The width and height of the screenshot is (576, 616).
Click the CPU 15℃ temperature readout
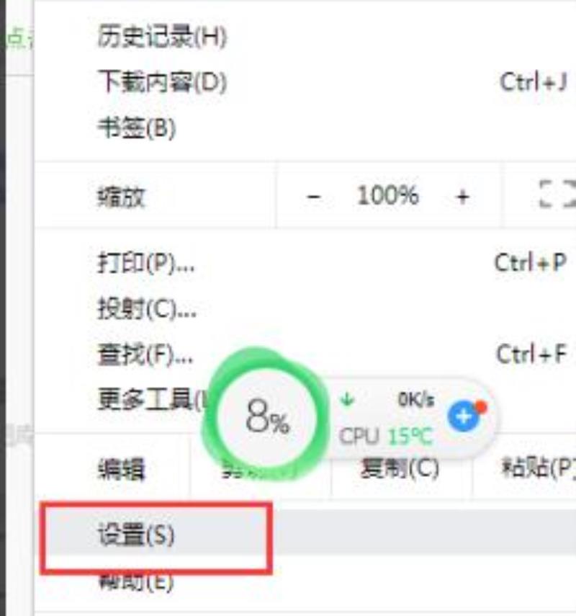coord(386,436)
